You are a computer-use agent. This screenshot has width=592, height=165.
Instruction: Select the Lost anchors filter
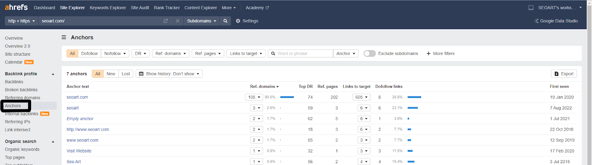pos(126,74)
